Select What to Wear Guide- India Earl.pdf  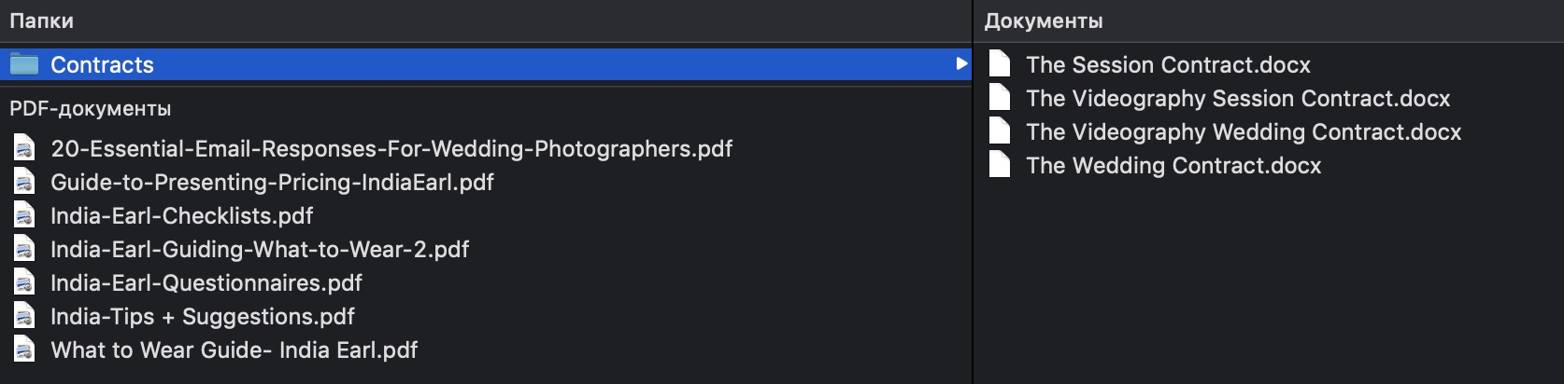pyautogui.click(x=234, y=350)
